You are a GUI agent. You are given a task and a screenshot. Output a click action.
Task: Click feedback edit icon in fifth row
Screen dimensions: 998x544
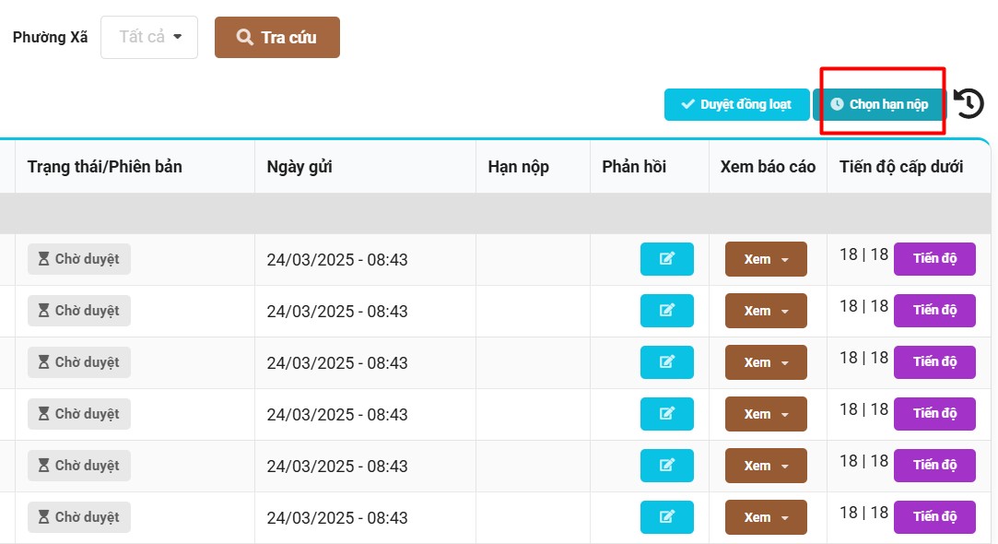click(x=666, y=466)
